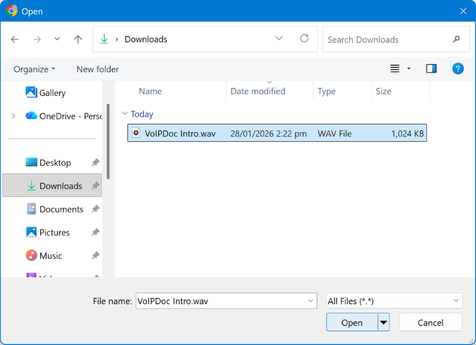
Task: Open the Organize menu
Action: coord(34,69)
